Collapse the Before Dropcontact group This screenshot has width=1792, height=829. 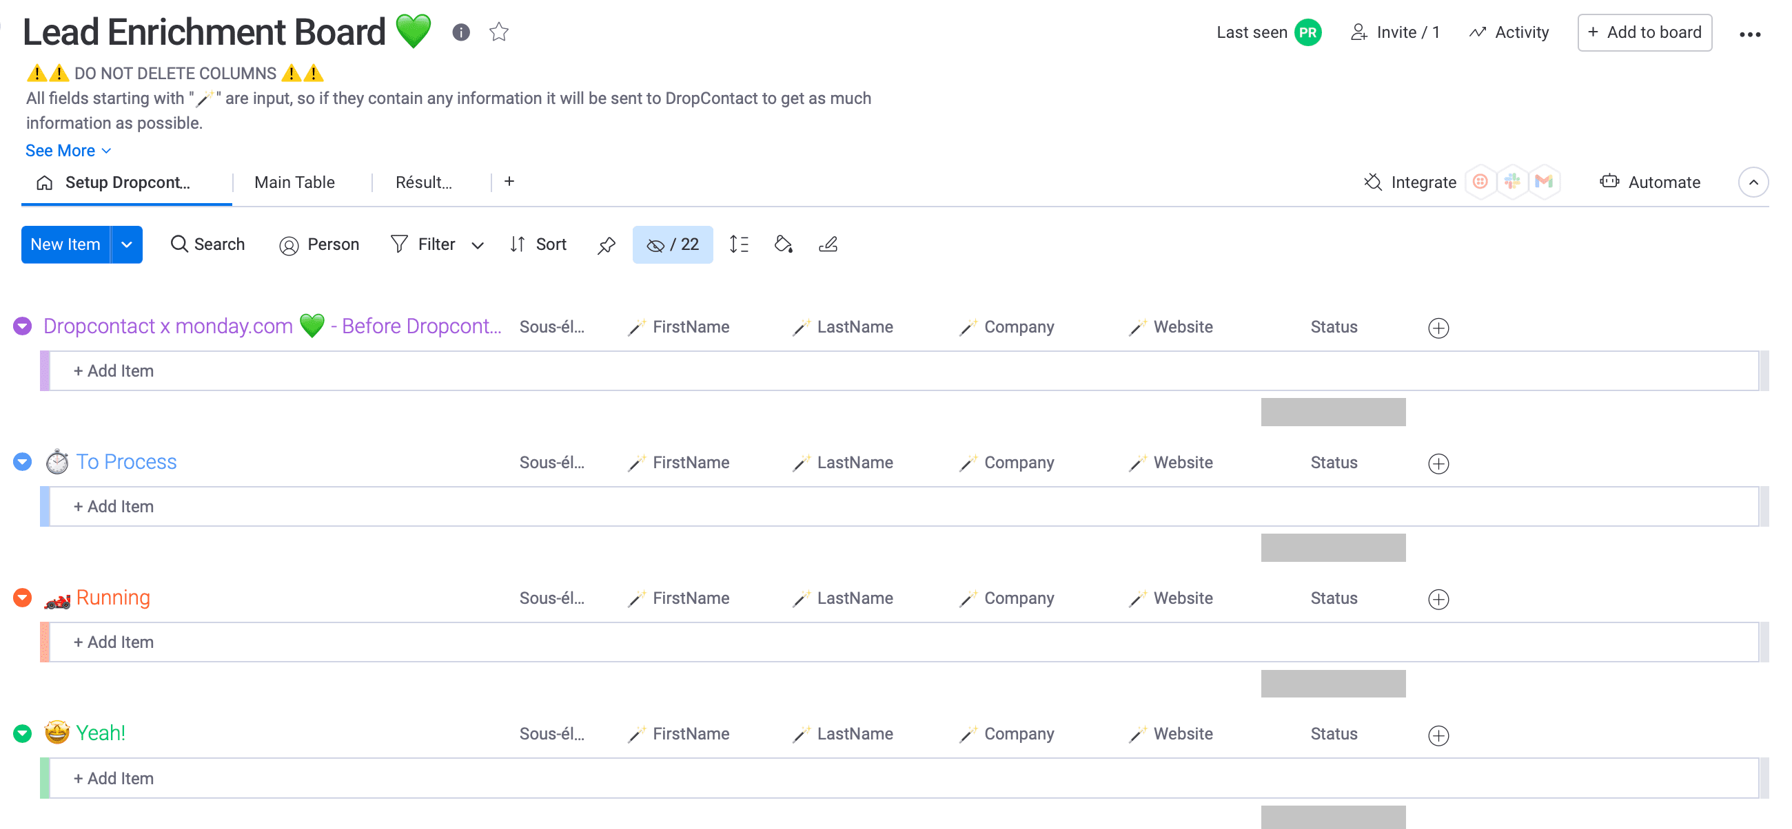tap(23, 326)
